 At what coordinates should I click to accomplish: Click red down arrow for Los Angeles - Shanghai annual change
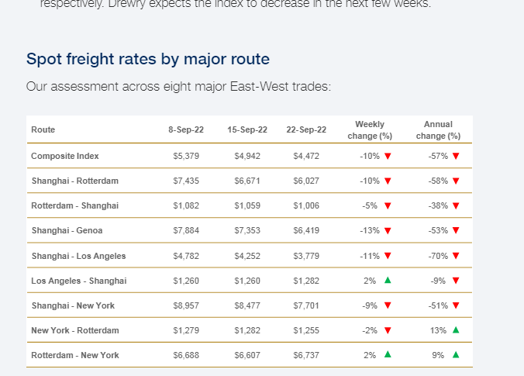point(456,281)
